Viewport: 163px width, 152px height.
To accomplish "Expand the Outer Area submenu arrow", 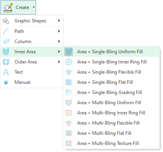I will (x=59, y=62).
